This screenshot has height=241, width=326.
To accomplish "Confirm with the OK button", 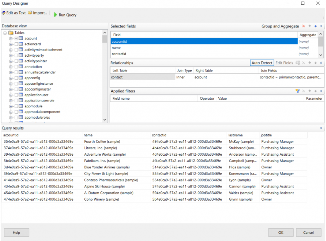I will tap(281, 232).
